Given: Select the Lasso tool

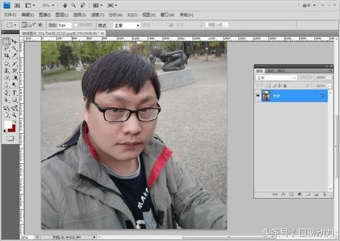Looking at the screenshot, I should point(7,48).
